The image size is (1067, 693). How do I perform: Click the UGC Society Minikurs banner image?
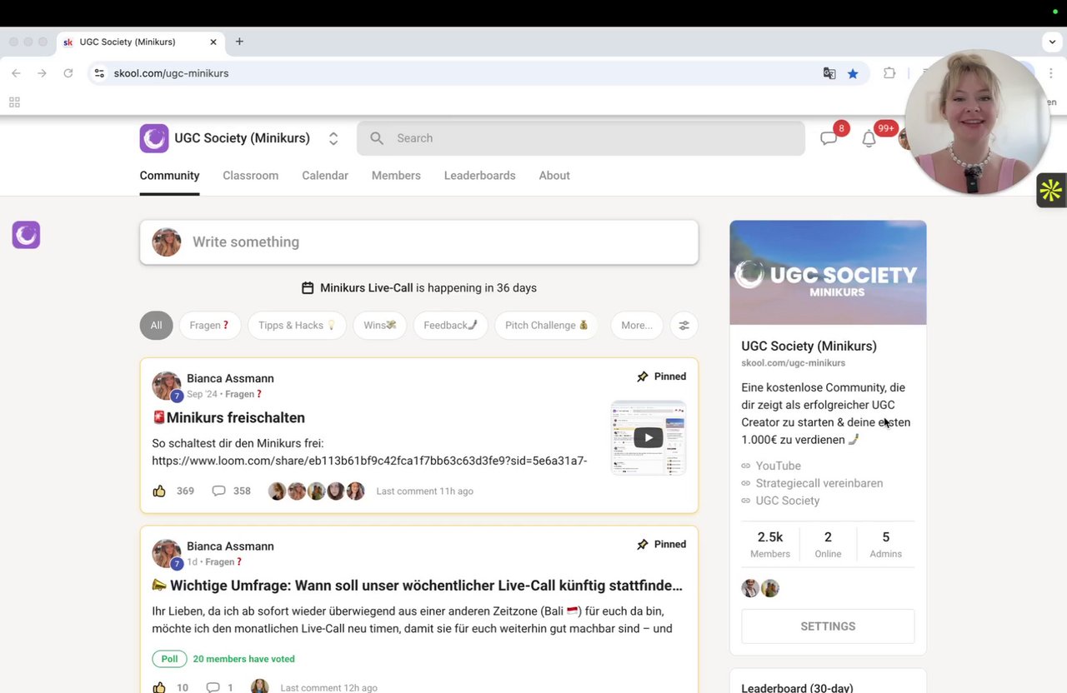pos(828,272)
